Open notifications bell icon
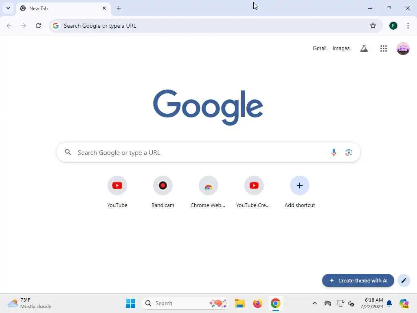 click(x=389, y=303)
